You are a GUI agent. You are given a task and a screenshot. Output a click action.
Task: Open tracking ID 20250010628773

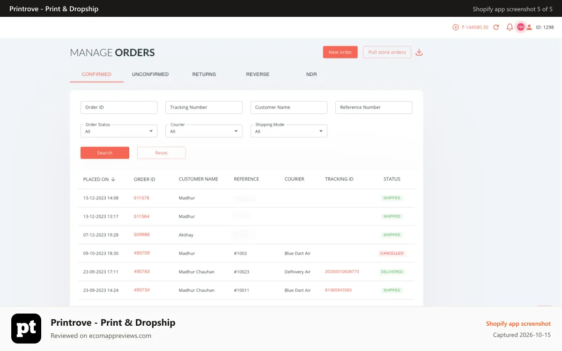tap(342, 271)
